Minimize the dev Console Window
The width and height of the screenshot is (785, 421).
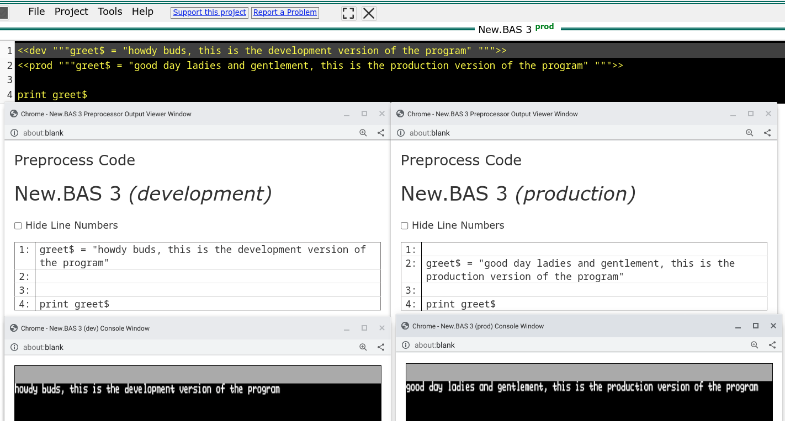click(x=347, y=328)
